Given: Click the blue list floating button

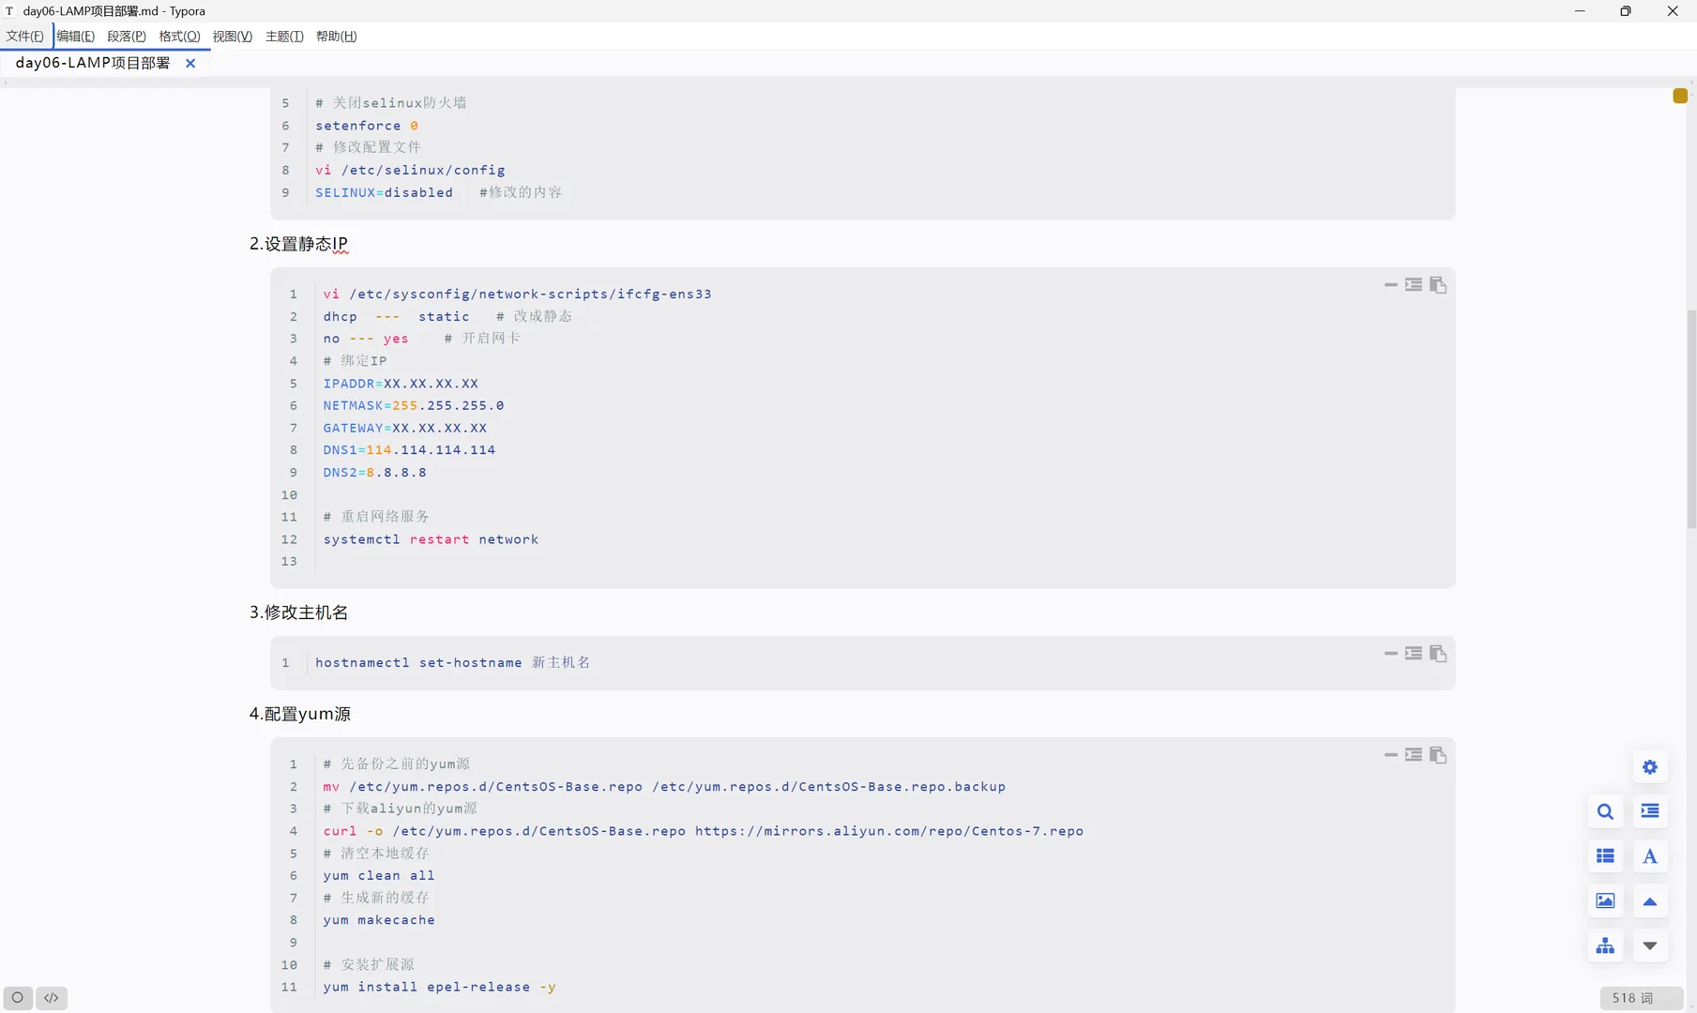Looking at the screenshot, I should pos(1605,856).
